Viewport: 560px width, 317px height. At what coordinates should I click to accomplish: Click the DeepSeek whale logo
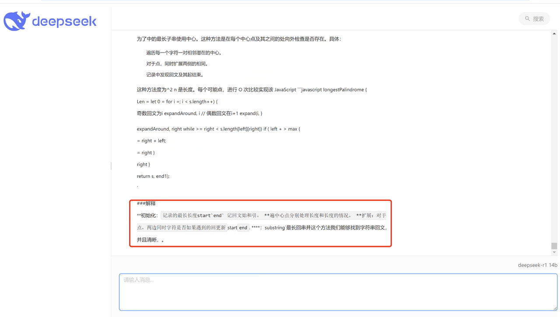[x=17, y=21]
